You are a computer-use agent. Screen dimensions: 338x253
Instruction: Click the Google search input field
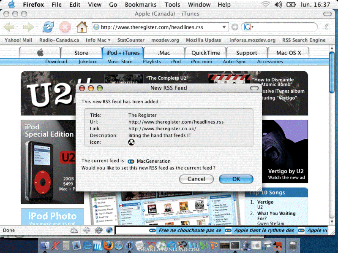click(x=284, y=27)
